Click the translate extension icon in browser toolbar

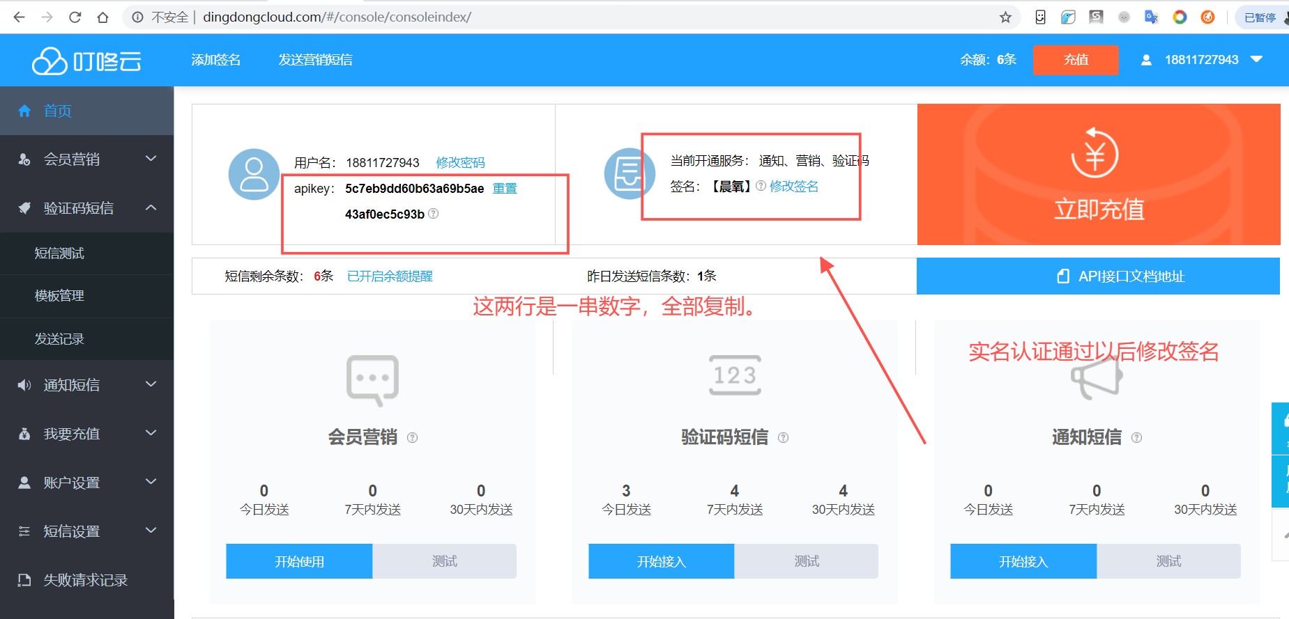(x=1151, y=17)
